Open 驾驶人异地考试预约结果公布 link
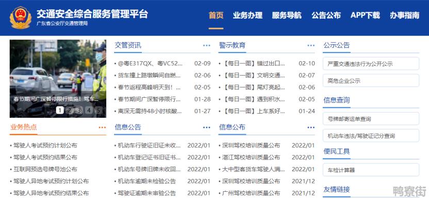The image size is (429, 199). [51, 193]
